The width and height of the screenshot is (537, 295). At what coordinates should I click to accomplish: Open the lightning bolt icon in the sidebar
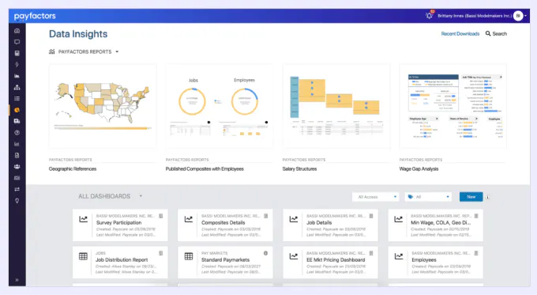coord(17,65)
